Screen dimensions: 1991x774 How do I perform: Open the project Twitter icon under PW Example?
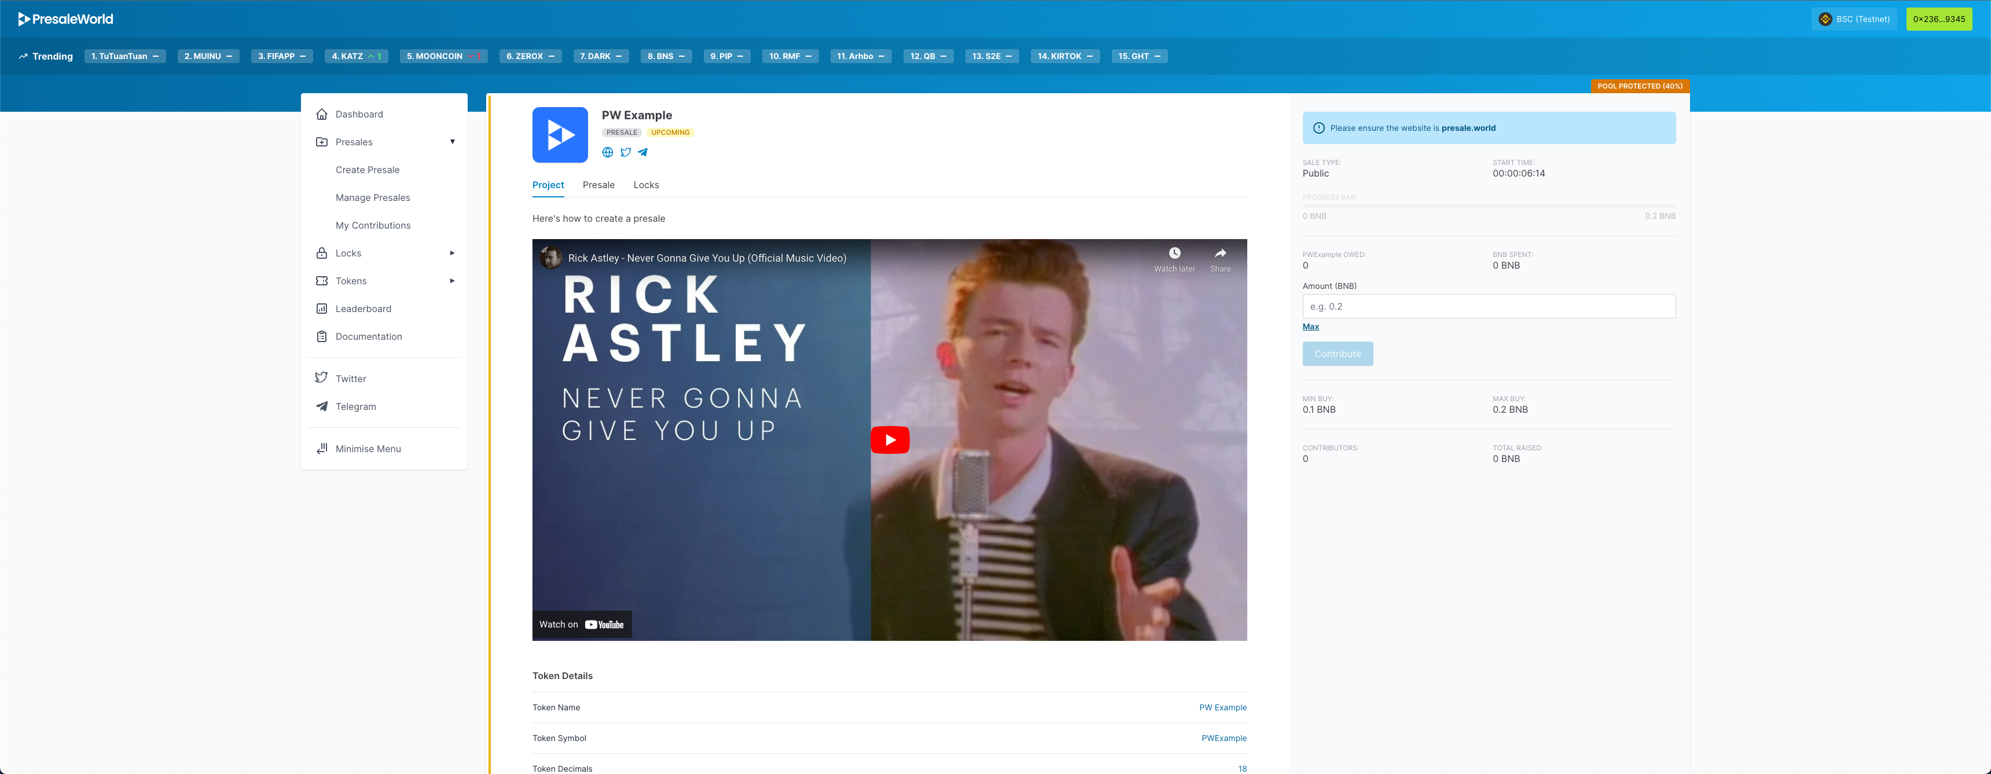tap(625, 152)
